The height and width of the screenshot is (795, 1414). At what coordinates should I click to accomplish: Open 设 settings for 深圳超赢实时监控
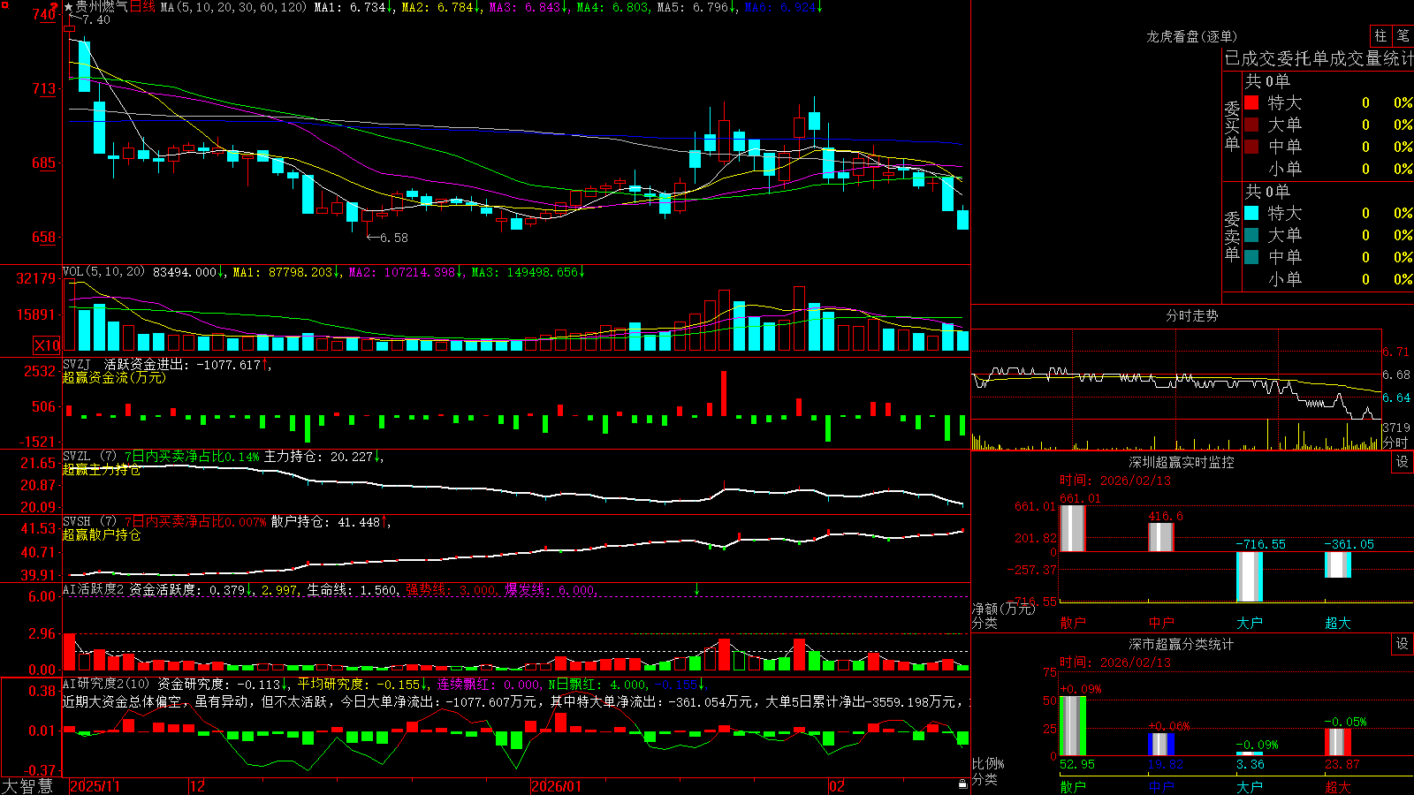pos(1403,462)
